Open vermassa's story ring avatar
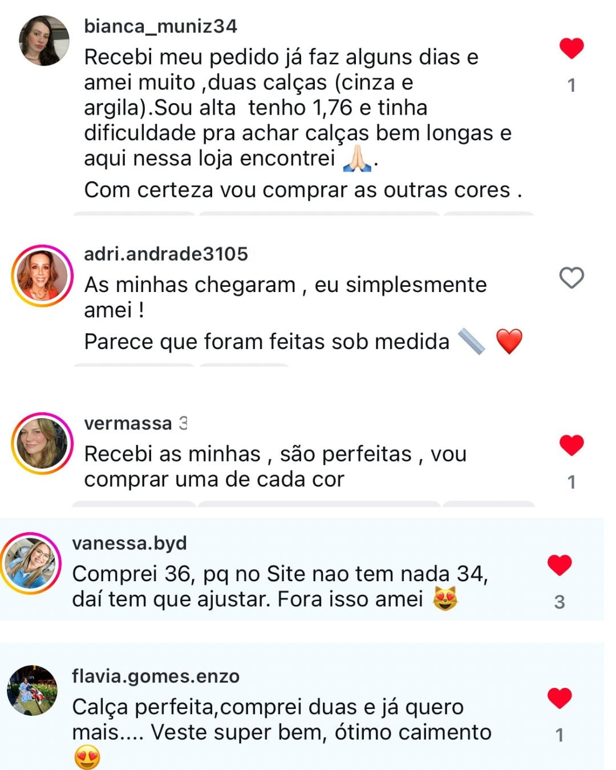The height and width of the screenshot is (770, 616). [42, 444]
